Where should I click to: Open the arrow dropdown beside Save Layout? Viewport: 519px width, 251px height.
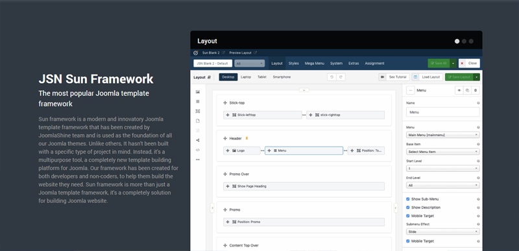point(477,77)
